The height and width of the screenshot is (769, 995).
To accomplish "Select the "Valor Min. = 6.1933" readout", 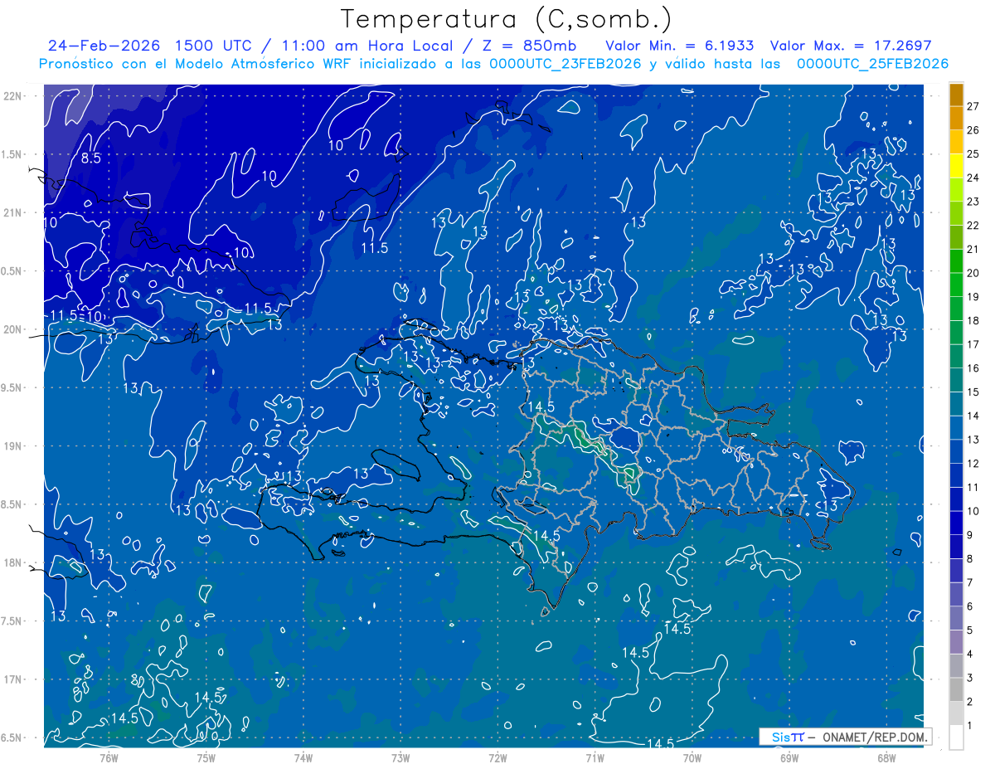I will [x=680, y=46].
